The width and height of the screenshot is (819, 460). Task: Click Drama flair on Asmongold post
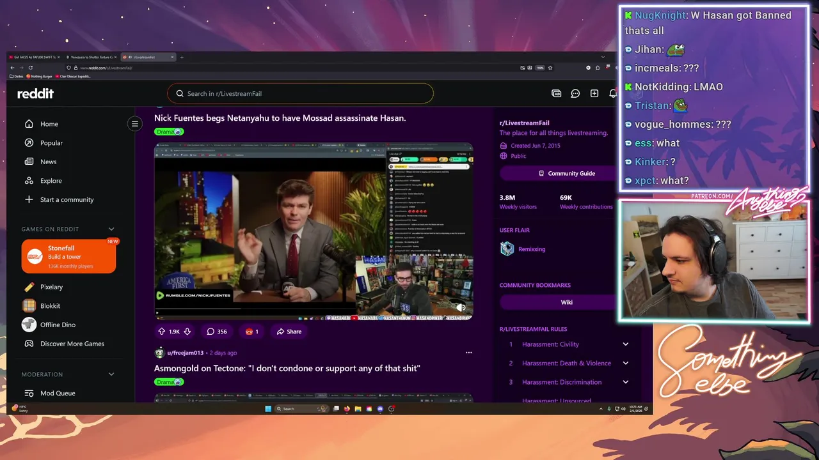(169, 382)
